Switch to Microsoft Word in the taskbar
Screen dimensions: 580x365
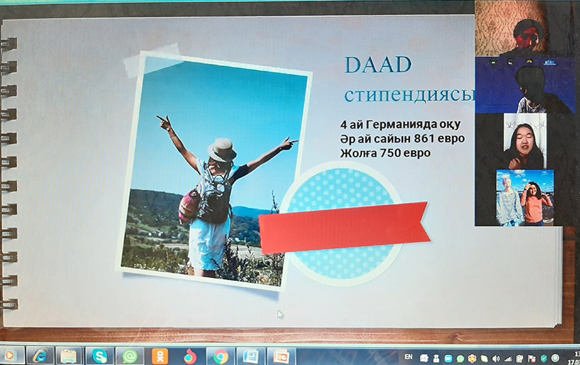coord(251,357)
